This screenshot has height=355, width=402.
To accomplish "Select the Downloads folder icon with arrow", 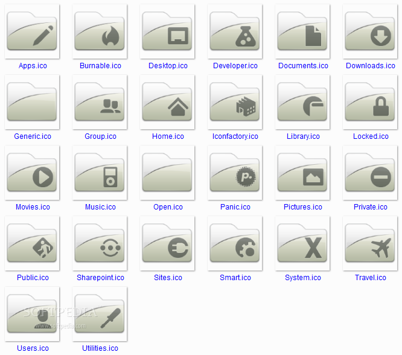I will (370, 31).
